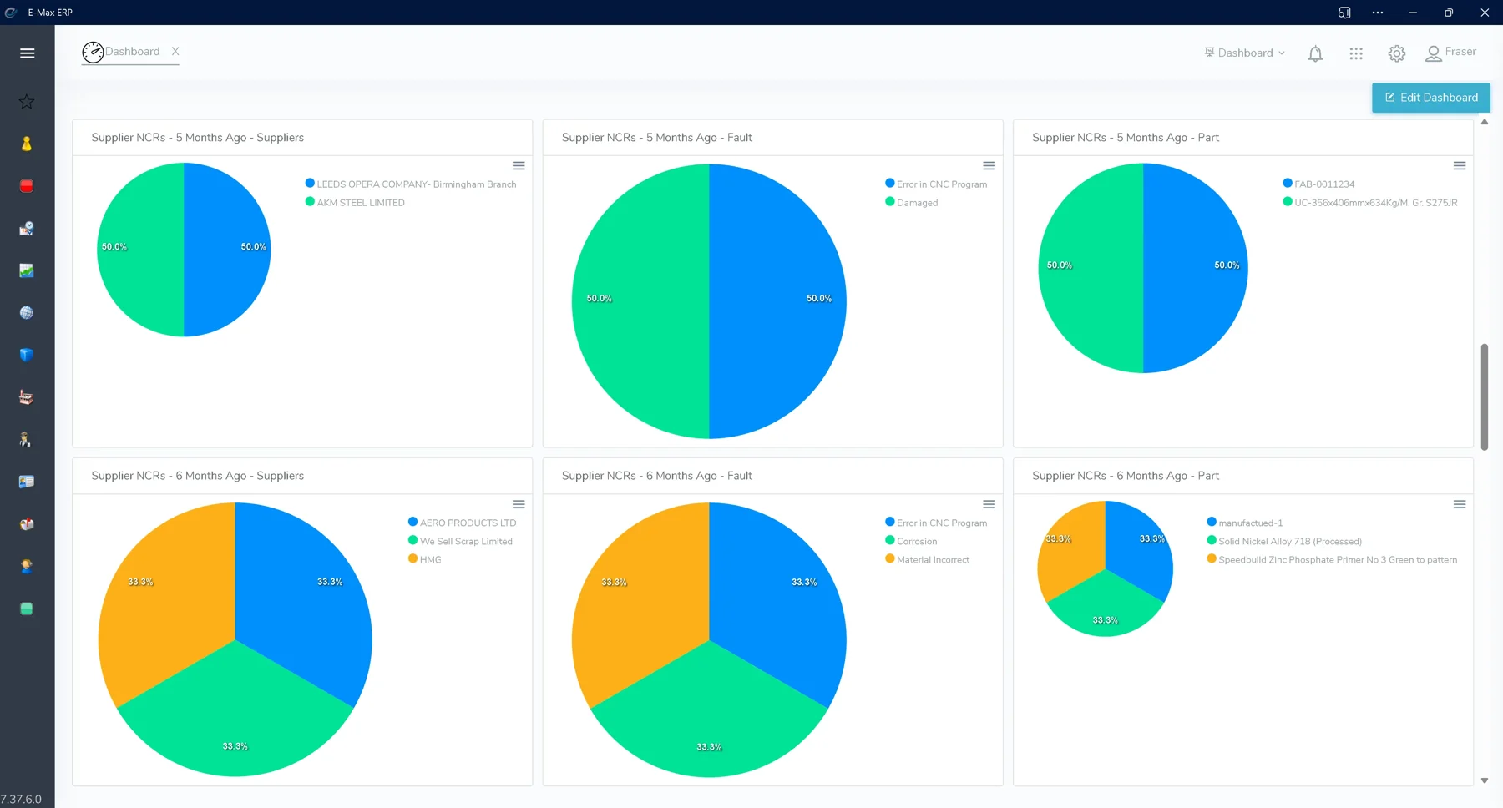Screen dimensions: 1503x808
Task: Click title Supplier NCRs - 6 Months Ago - Part
Action: (1126, 476)
